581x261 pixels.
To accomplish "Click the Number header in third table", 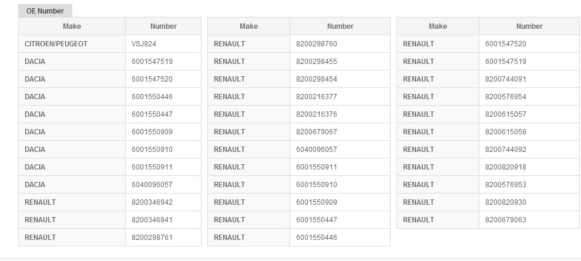I will [529, 26].
